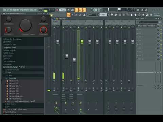Open the browser view icon

[x=128, y=15]
